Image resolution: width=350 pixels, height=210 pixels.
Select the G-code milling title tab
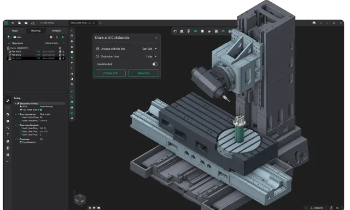click(48, 23)
